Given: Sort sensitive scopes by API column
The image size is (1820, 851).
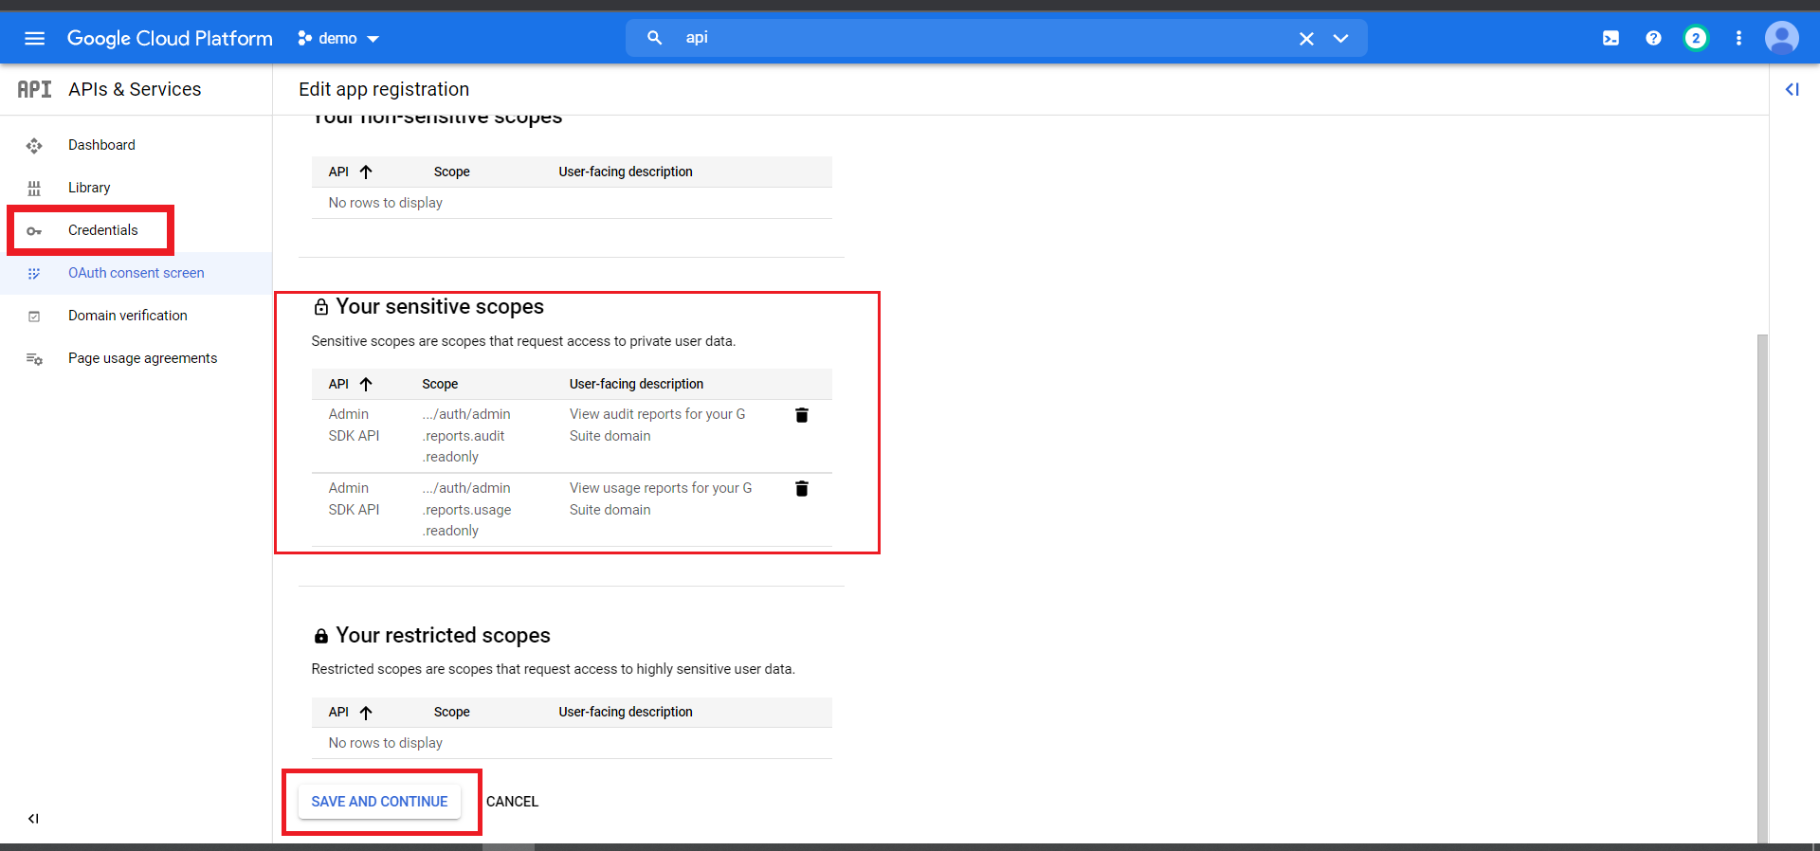Looking at the screenshot, I should click(350, 384).
